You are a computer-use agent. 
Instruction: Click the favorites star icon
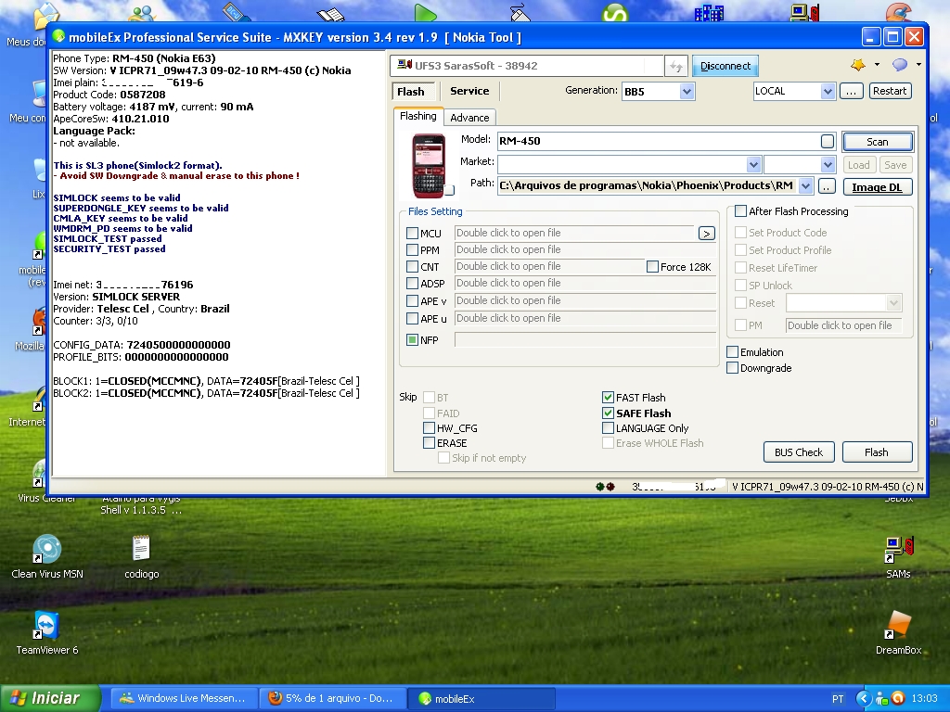pos(858,65)
